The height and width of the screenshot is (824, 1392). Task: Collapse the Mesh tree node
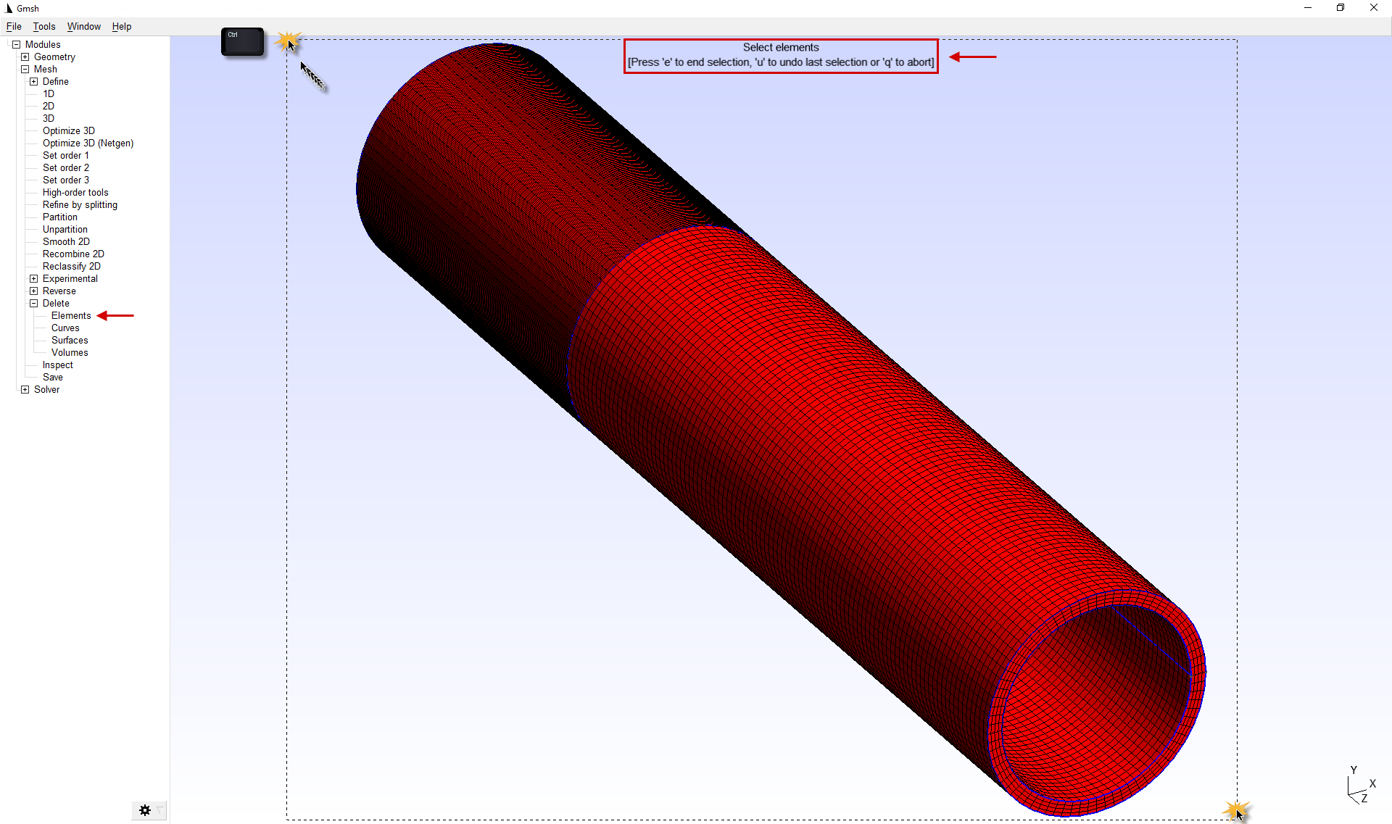coord(25,69)
